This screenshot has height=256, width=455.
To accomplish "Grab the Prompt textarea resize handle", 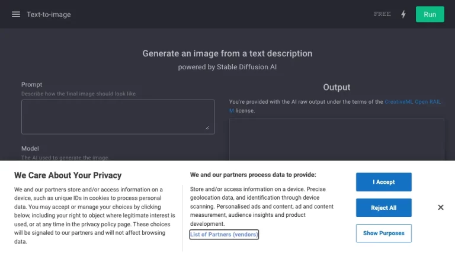I will [x=207, y=127].
